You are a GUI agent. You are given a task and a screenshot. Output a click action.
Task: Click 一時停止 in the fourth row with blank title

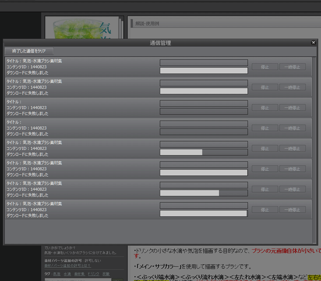(293, 128)
